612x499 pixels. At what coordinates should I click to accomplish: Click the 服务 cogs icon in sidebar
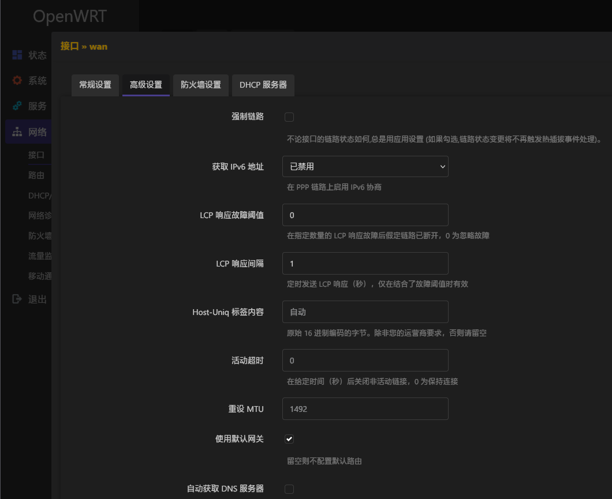[17, 106]
